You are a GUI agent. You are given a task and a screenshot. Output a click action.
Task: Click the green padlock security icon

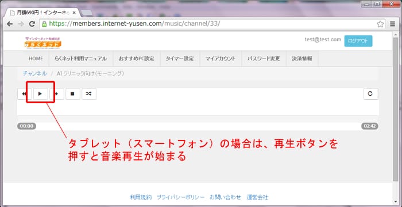coord(44,24)
